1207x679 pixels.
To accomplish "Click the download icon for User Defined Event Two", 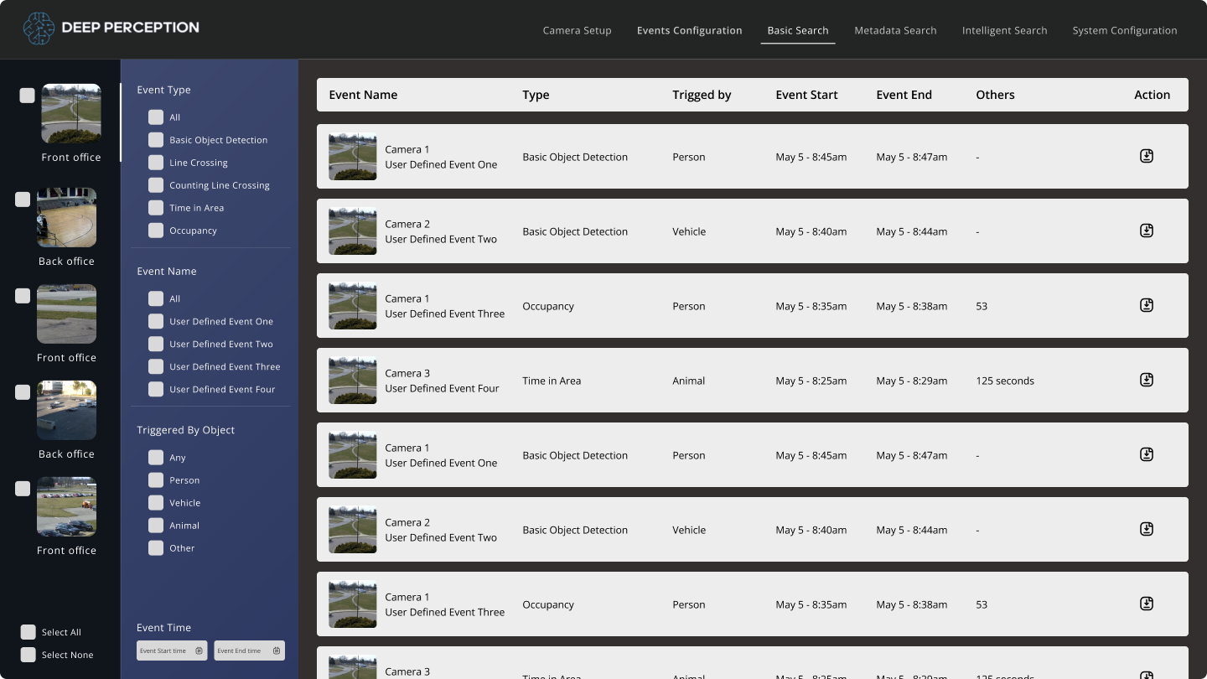I will coord(1147,230).
